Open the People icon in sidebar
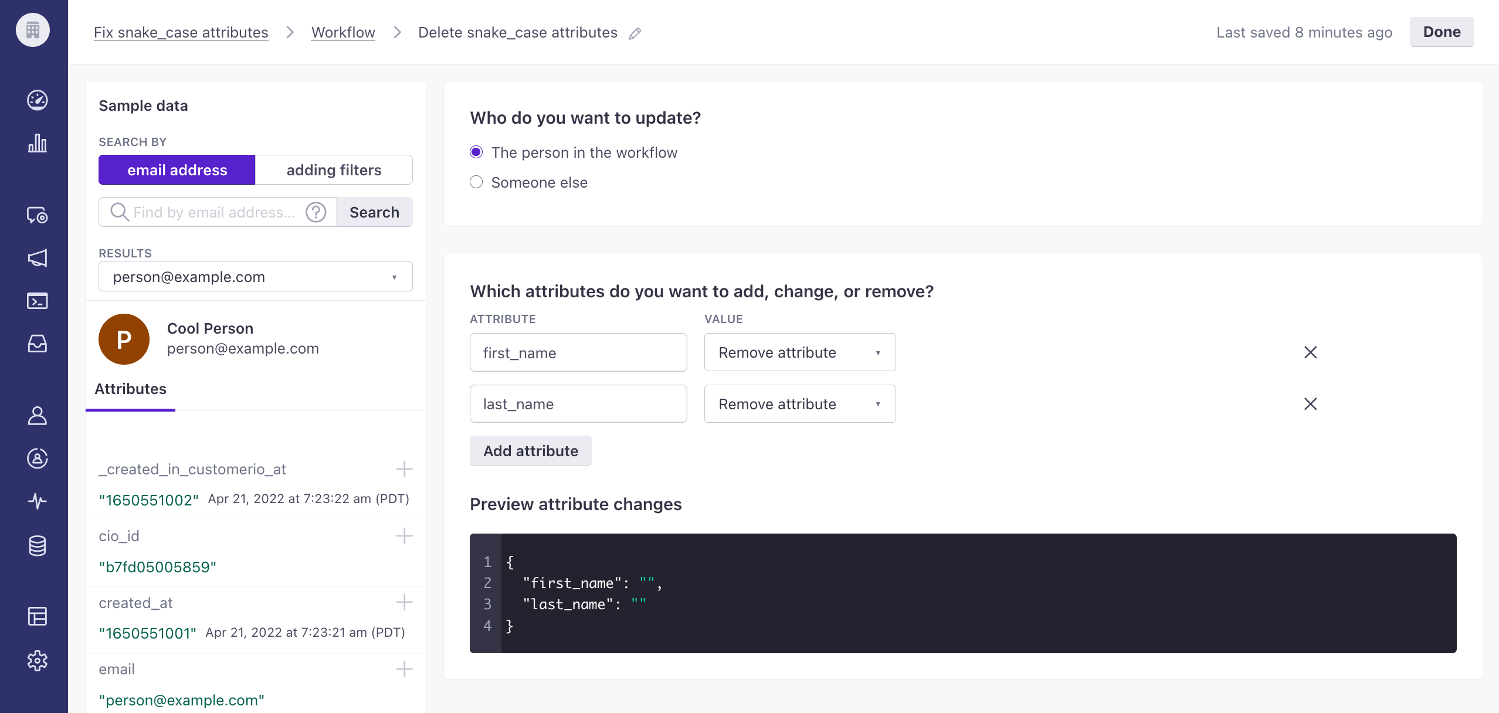The image size is (1499, 713). click(38, 416)
